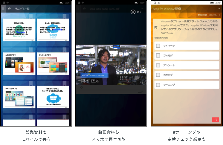Viewport: 223px width, 145px height.
Task: Open hamburger menu in thumbnail list screen
Action: coord(3,9)
